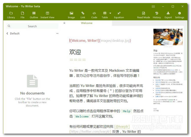Maximize the Yu Writer window
This screenshot has height=137, width=191.
[x=173, y=6]
